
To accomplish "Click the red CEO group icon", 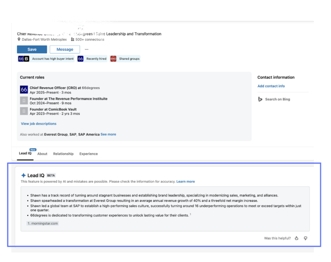I will 114,59.
